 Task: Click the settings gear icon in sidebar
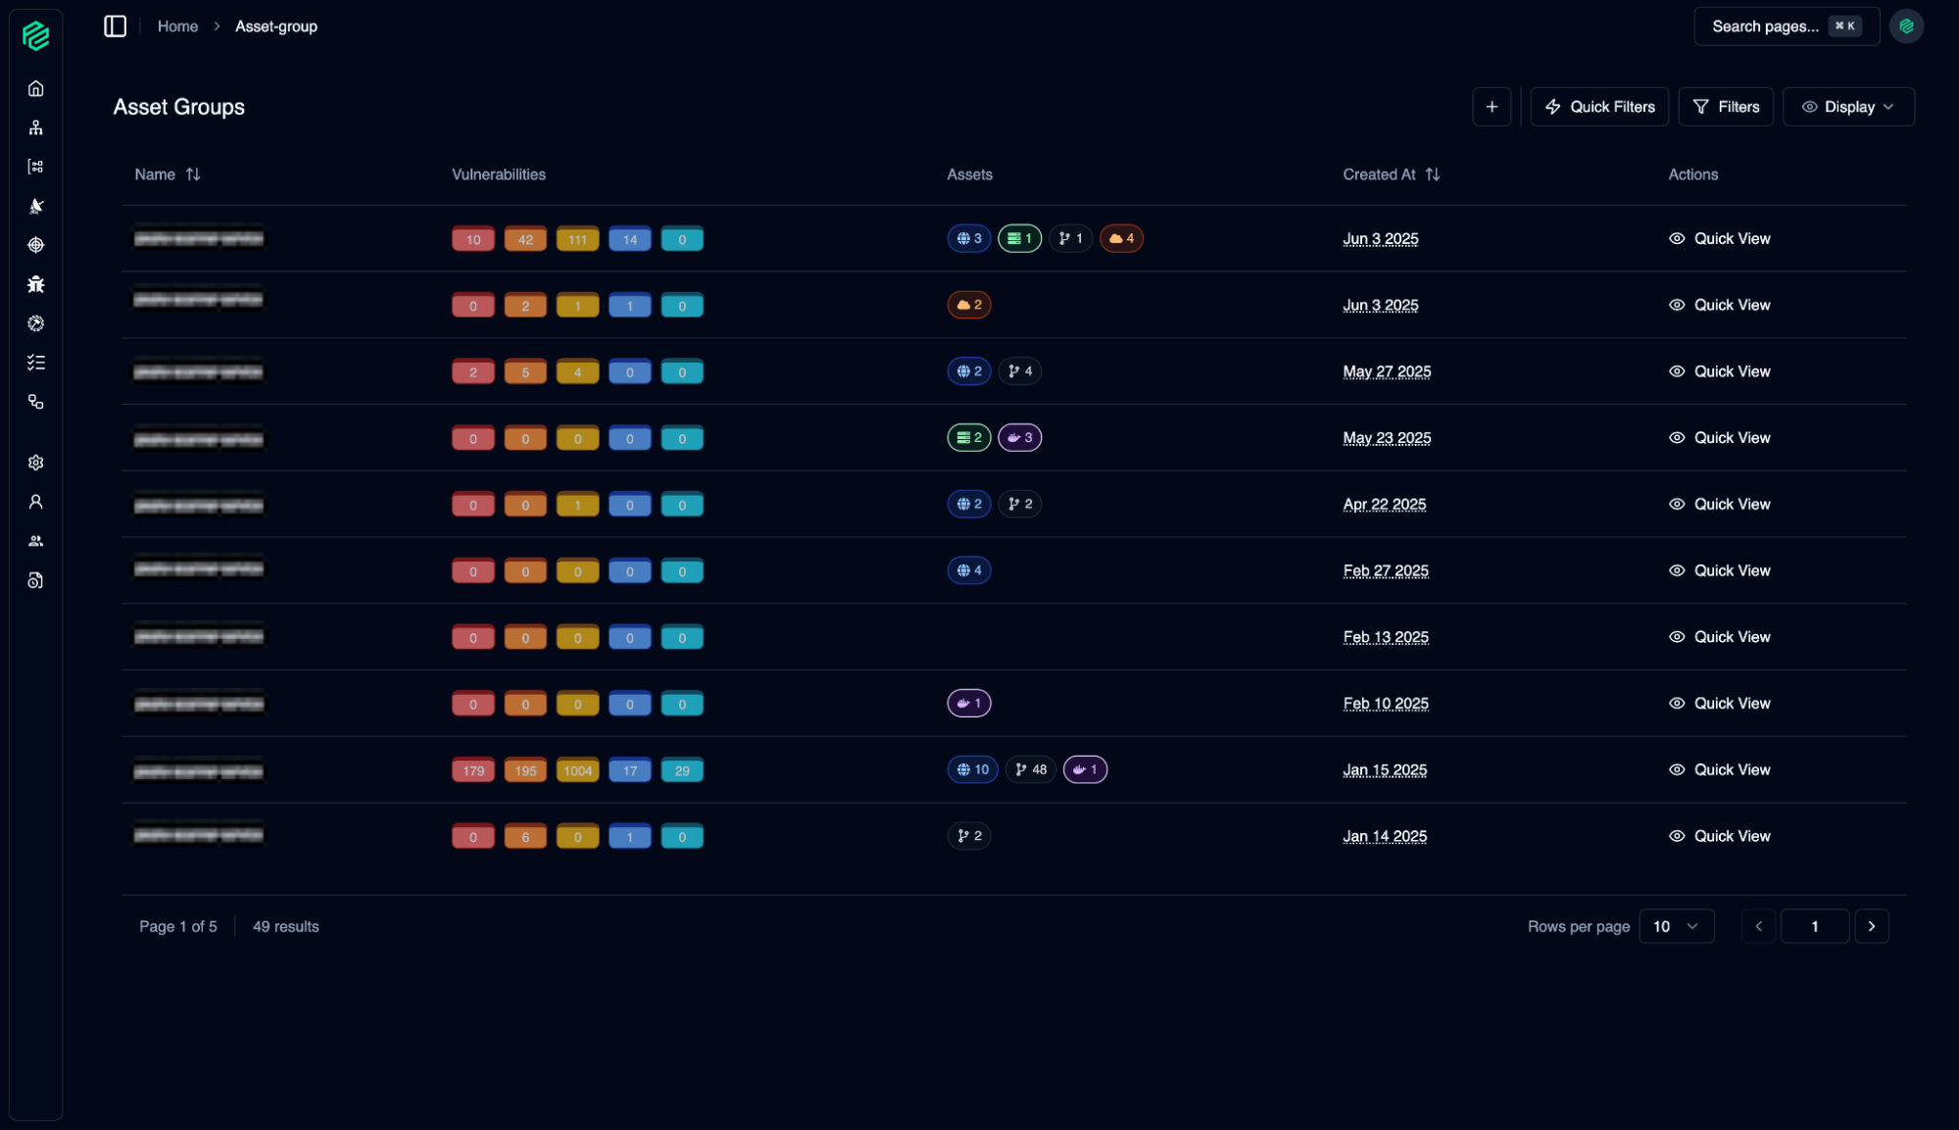36,463
